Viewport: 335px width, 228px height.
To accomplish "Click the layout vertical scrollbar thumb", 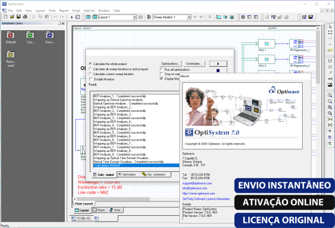I will click(318, 57).
